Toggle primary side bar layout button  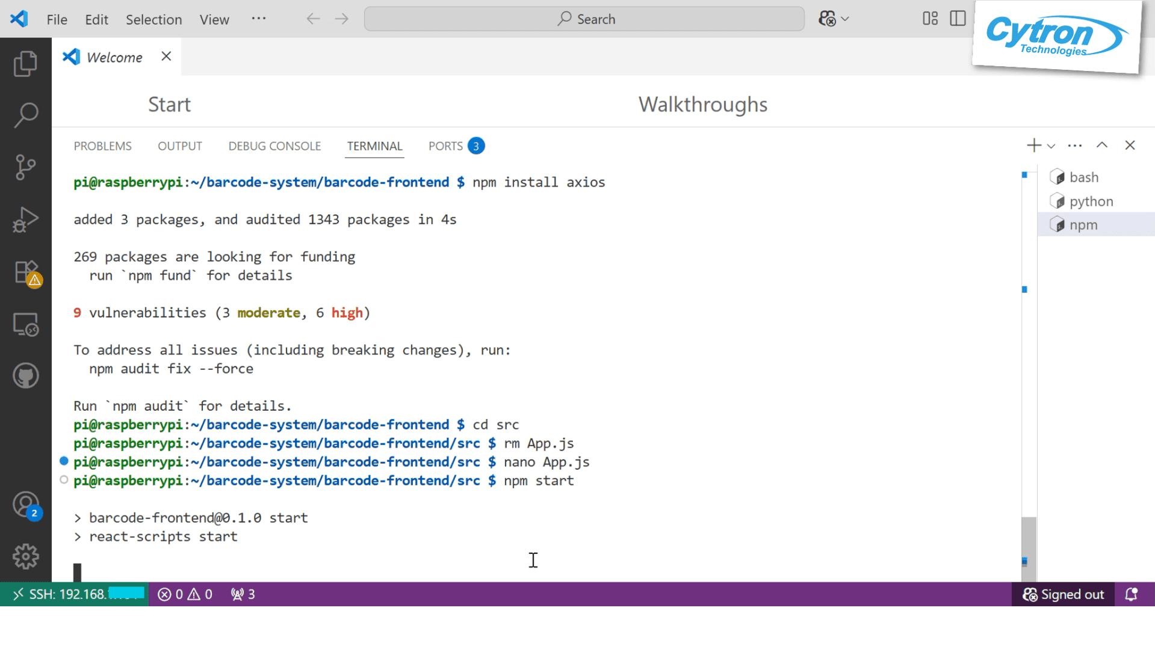(x=958, y=19)
